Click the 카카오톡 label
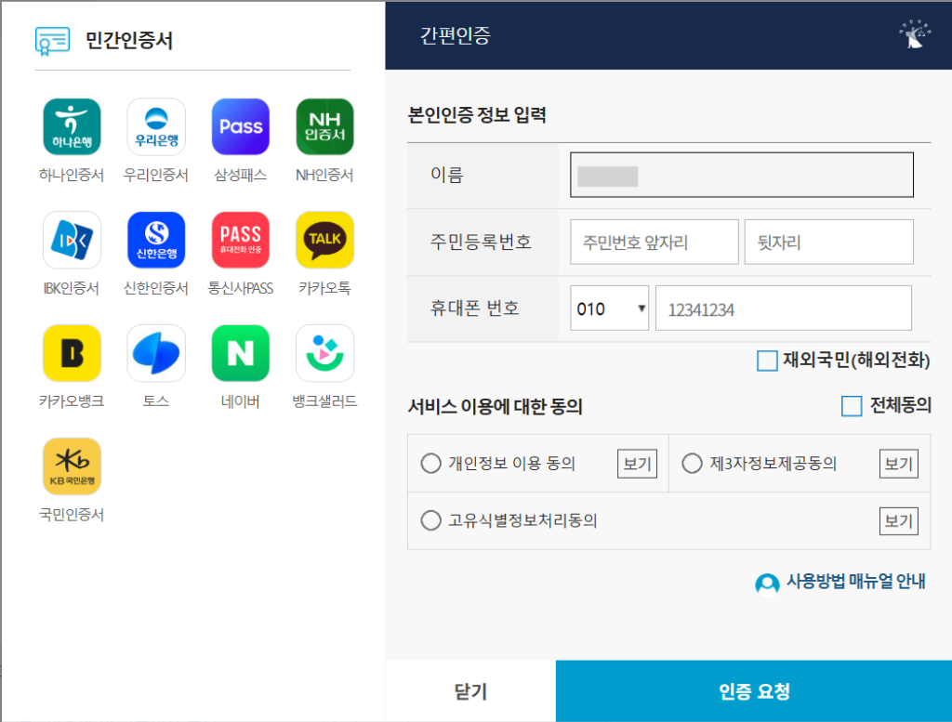The width and height of the screenshot is (952, 722). pyautogui.click(x=324, y=288)
